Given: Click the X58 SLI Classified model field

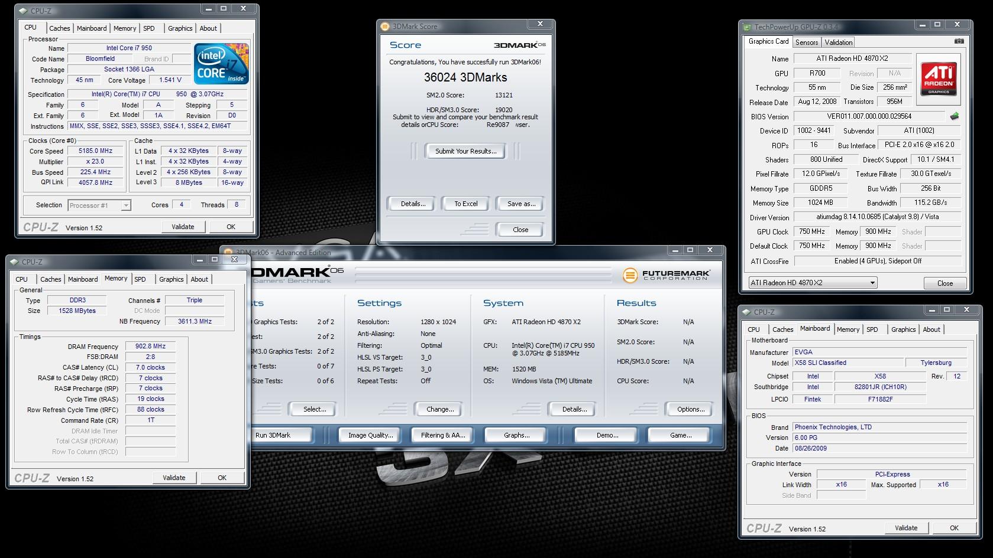Looking at the screenshot, I should click(x=848, y=363).
